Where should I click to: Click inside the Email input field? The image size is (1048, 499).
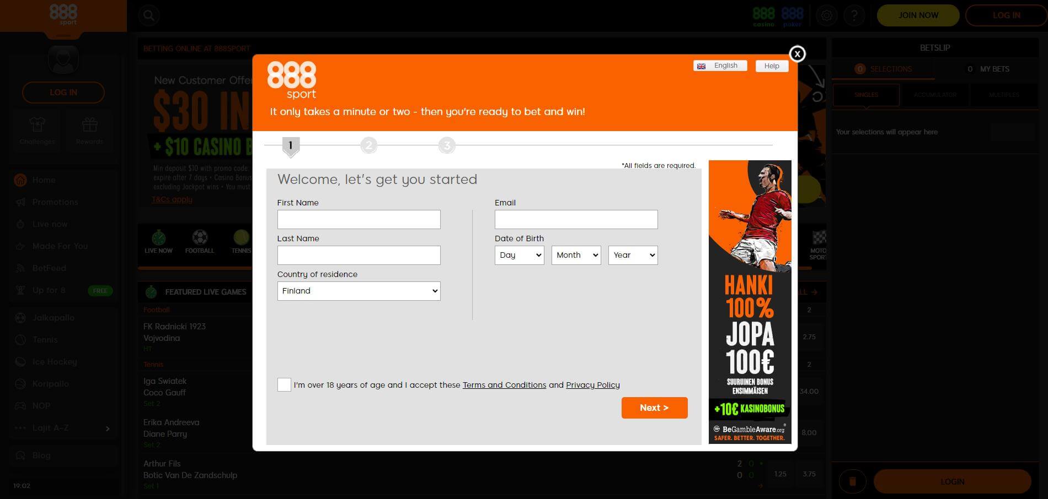(576, 219)
